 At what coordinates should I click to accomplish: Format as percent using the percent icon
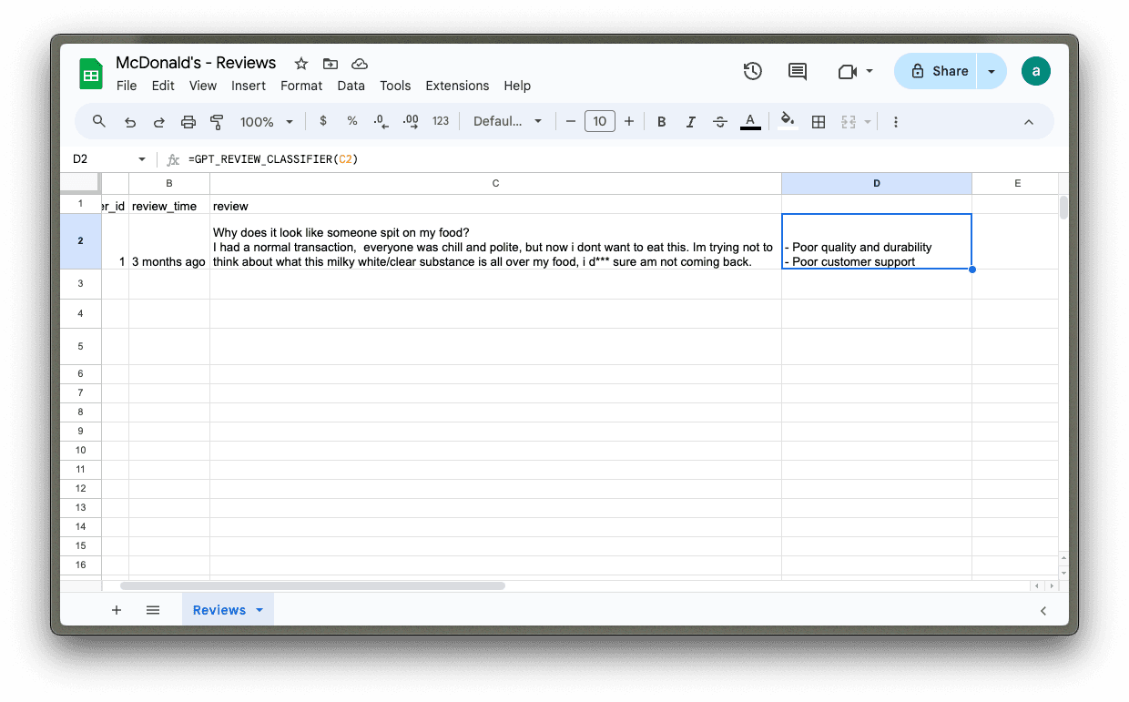click(351, 120)
